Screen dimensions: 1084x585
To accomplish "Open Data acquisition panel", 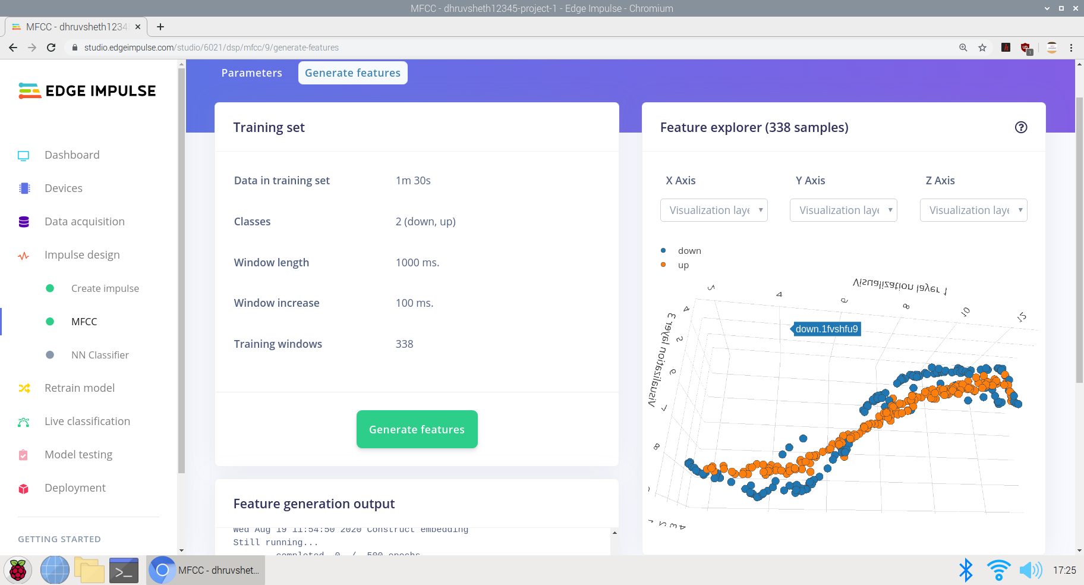I will coord(84,221).
